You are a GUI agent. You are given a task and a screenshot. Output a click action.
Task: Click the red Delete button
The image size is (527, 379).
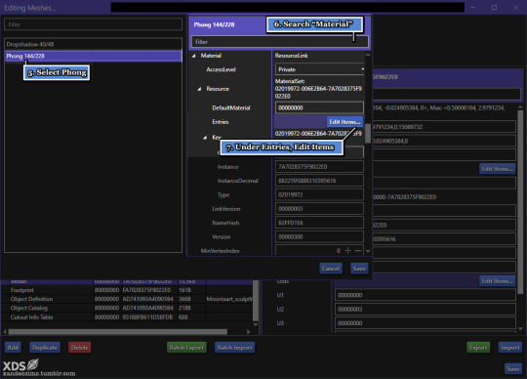point(80,348)
